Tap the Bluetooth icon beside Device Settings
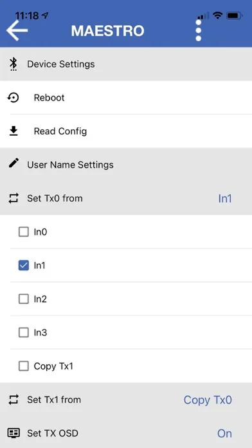The image size is (252, 448). coord(13,64)
